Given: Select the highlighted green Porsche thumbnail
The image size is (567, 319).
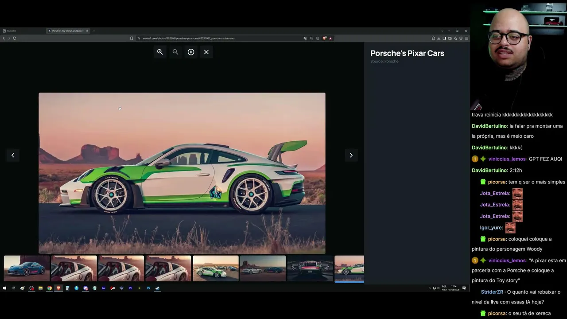Looking at the screenshot, I should point(350,268).
